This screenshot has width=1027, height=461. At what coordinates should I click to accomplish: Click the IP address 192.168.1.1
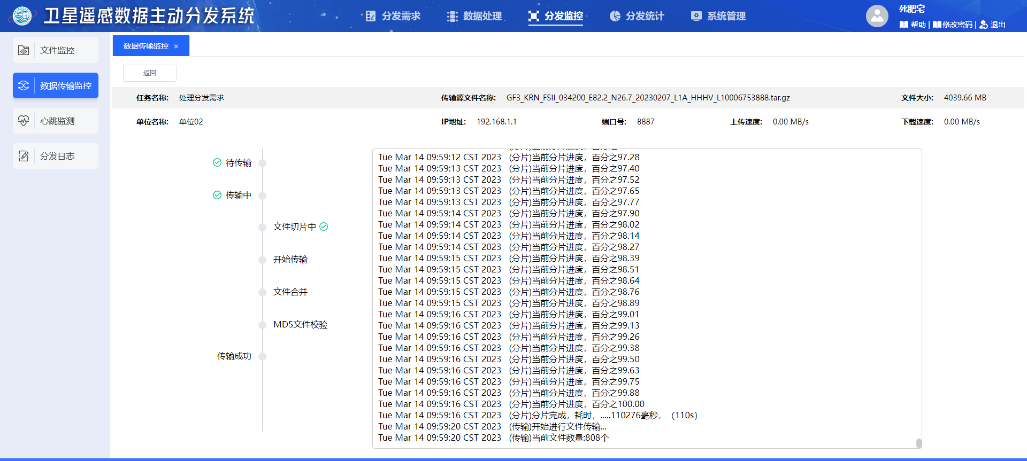pyautogui.click(x=497, y=122)
